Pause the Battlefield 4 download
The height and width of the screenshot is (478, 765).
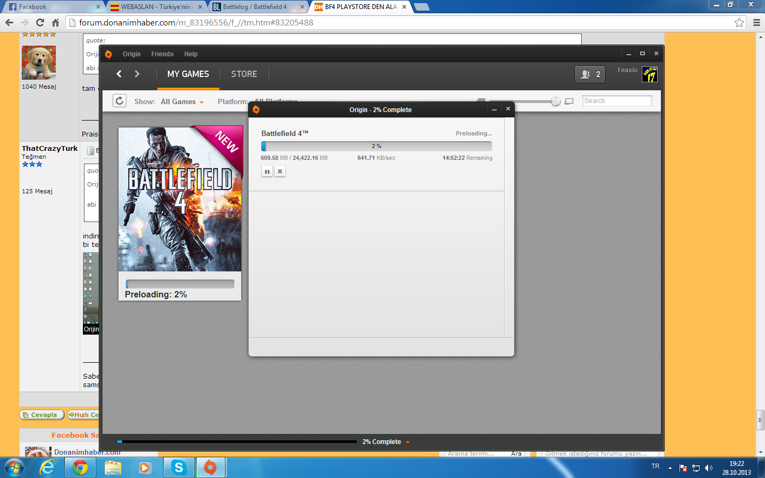pyautogui.click(x=267, y=171)
